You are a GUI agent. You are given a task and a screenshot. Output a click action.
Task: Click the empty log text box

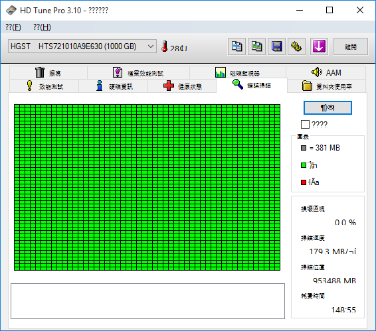pyautogui.click(x=147, y=301)
